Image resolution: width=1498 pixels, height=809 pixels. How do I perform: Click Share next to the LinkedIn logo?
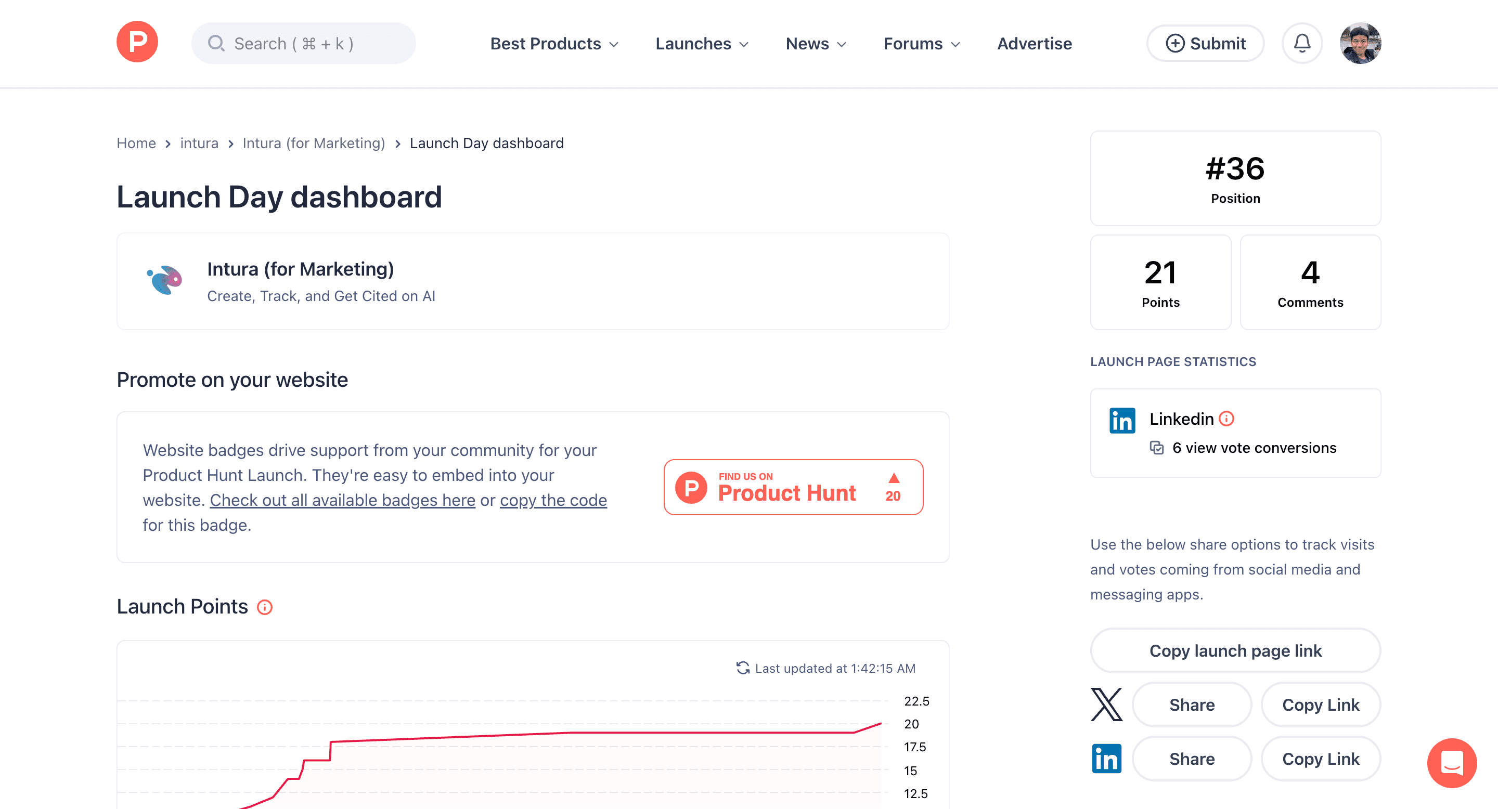tap(1192, 759)
